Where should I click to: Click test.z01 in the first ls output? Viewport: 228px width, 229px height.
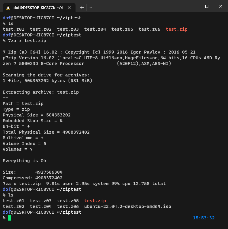14,29
